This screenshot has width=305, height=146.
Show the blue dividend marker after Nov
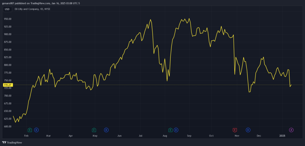[x=248, y=130]
